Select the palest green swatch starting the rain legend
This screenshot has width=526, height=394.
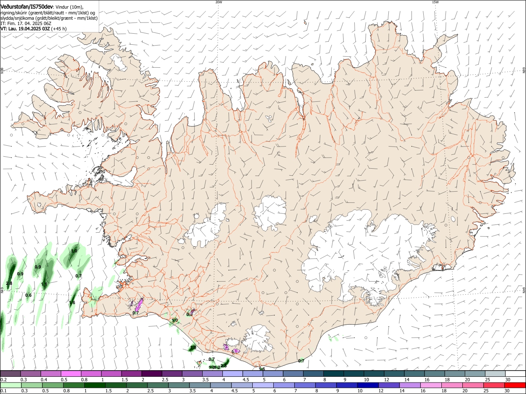(x=11, y=385)
